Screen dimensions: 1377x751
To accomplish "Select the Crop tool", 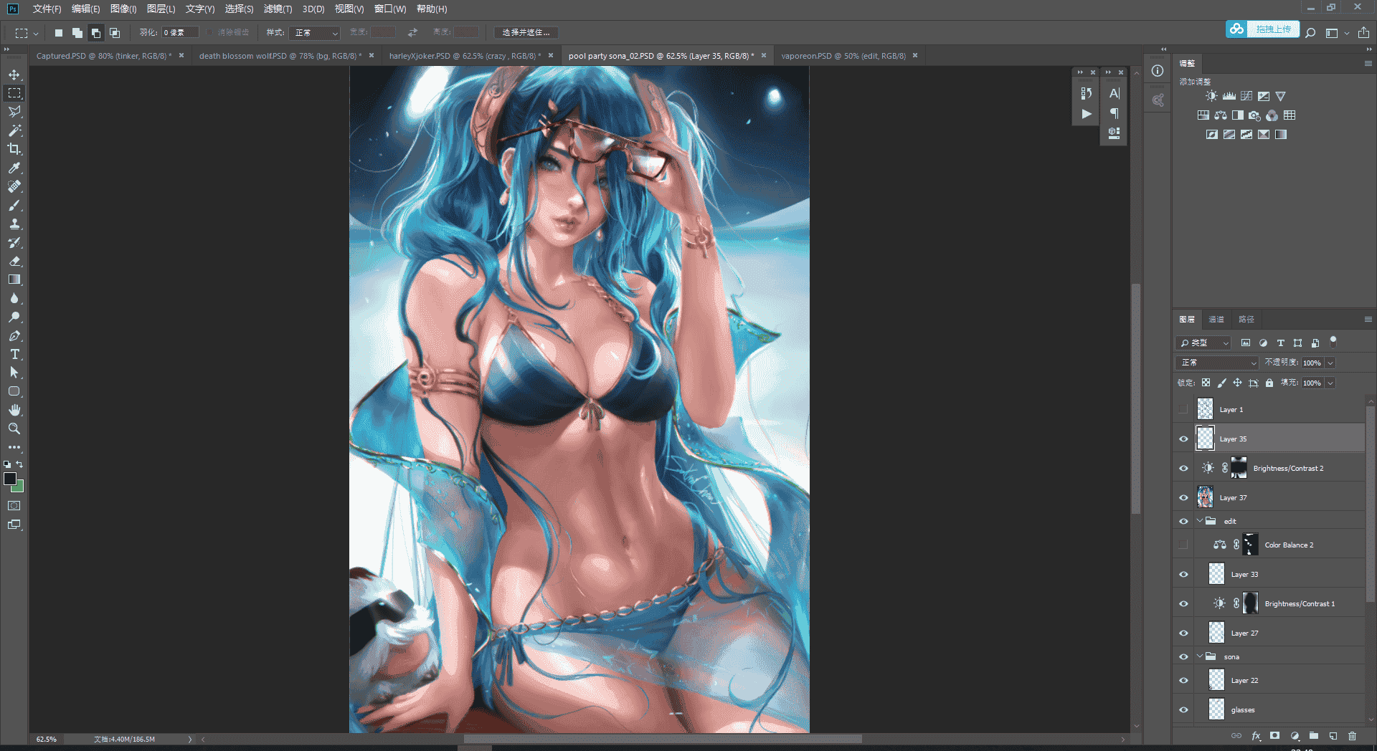I will 14,149.
